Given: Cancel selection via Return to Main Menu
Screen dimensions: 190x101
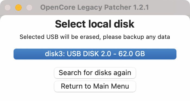Looking at the screenshot, I should tap(95, 86).
